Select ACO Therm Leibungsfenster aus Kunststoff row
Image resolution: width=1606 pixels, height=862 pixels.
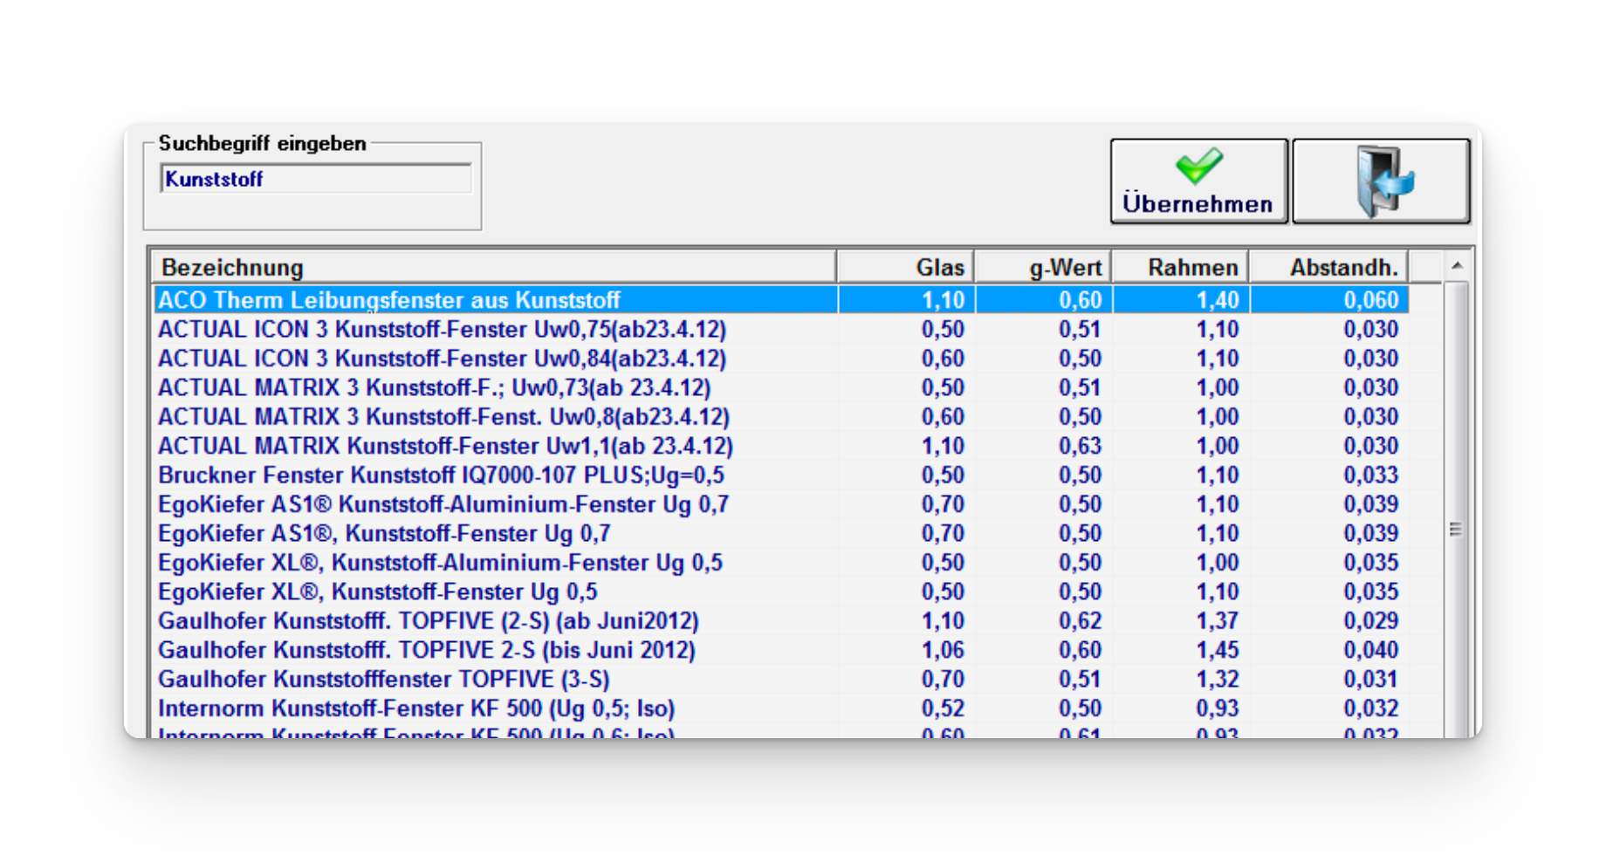tap(388, 300)
